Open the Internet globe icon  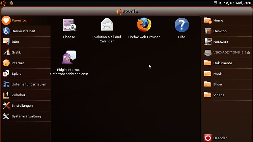[x=6, y=63]
